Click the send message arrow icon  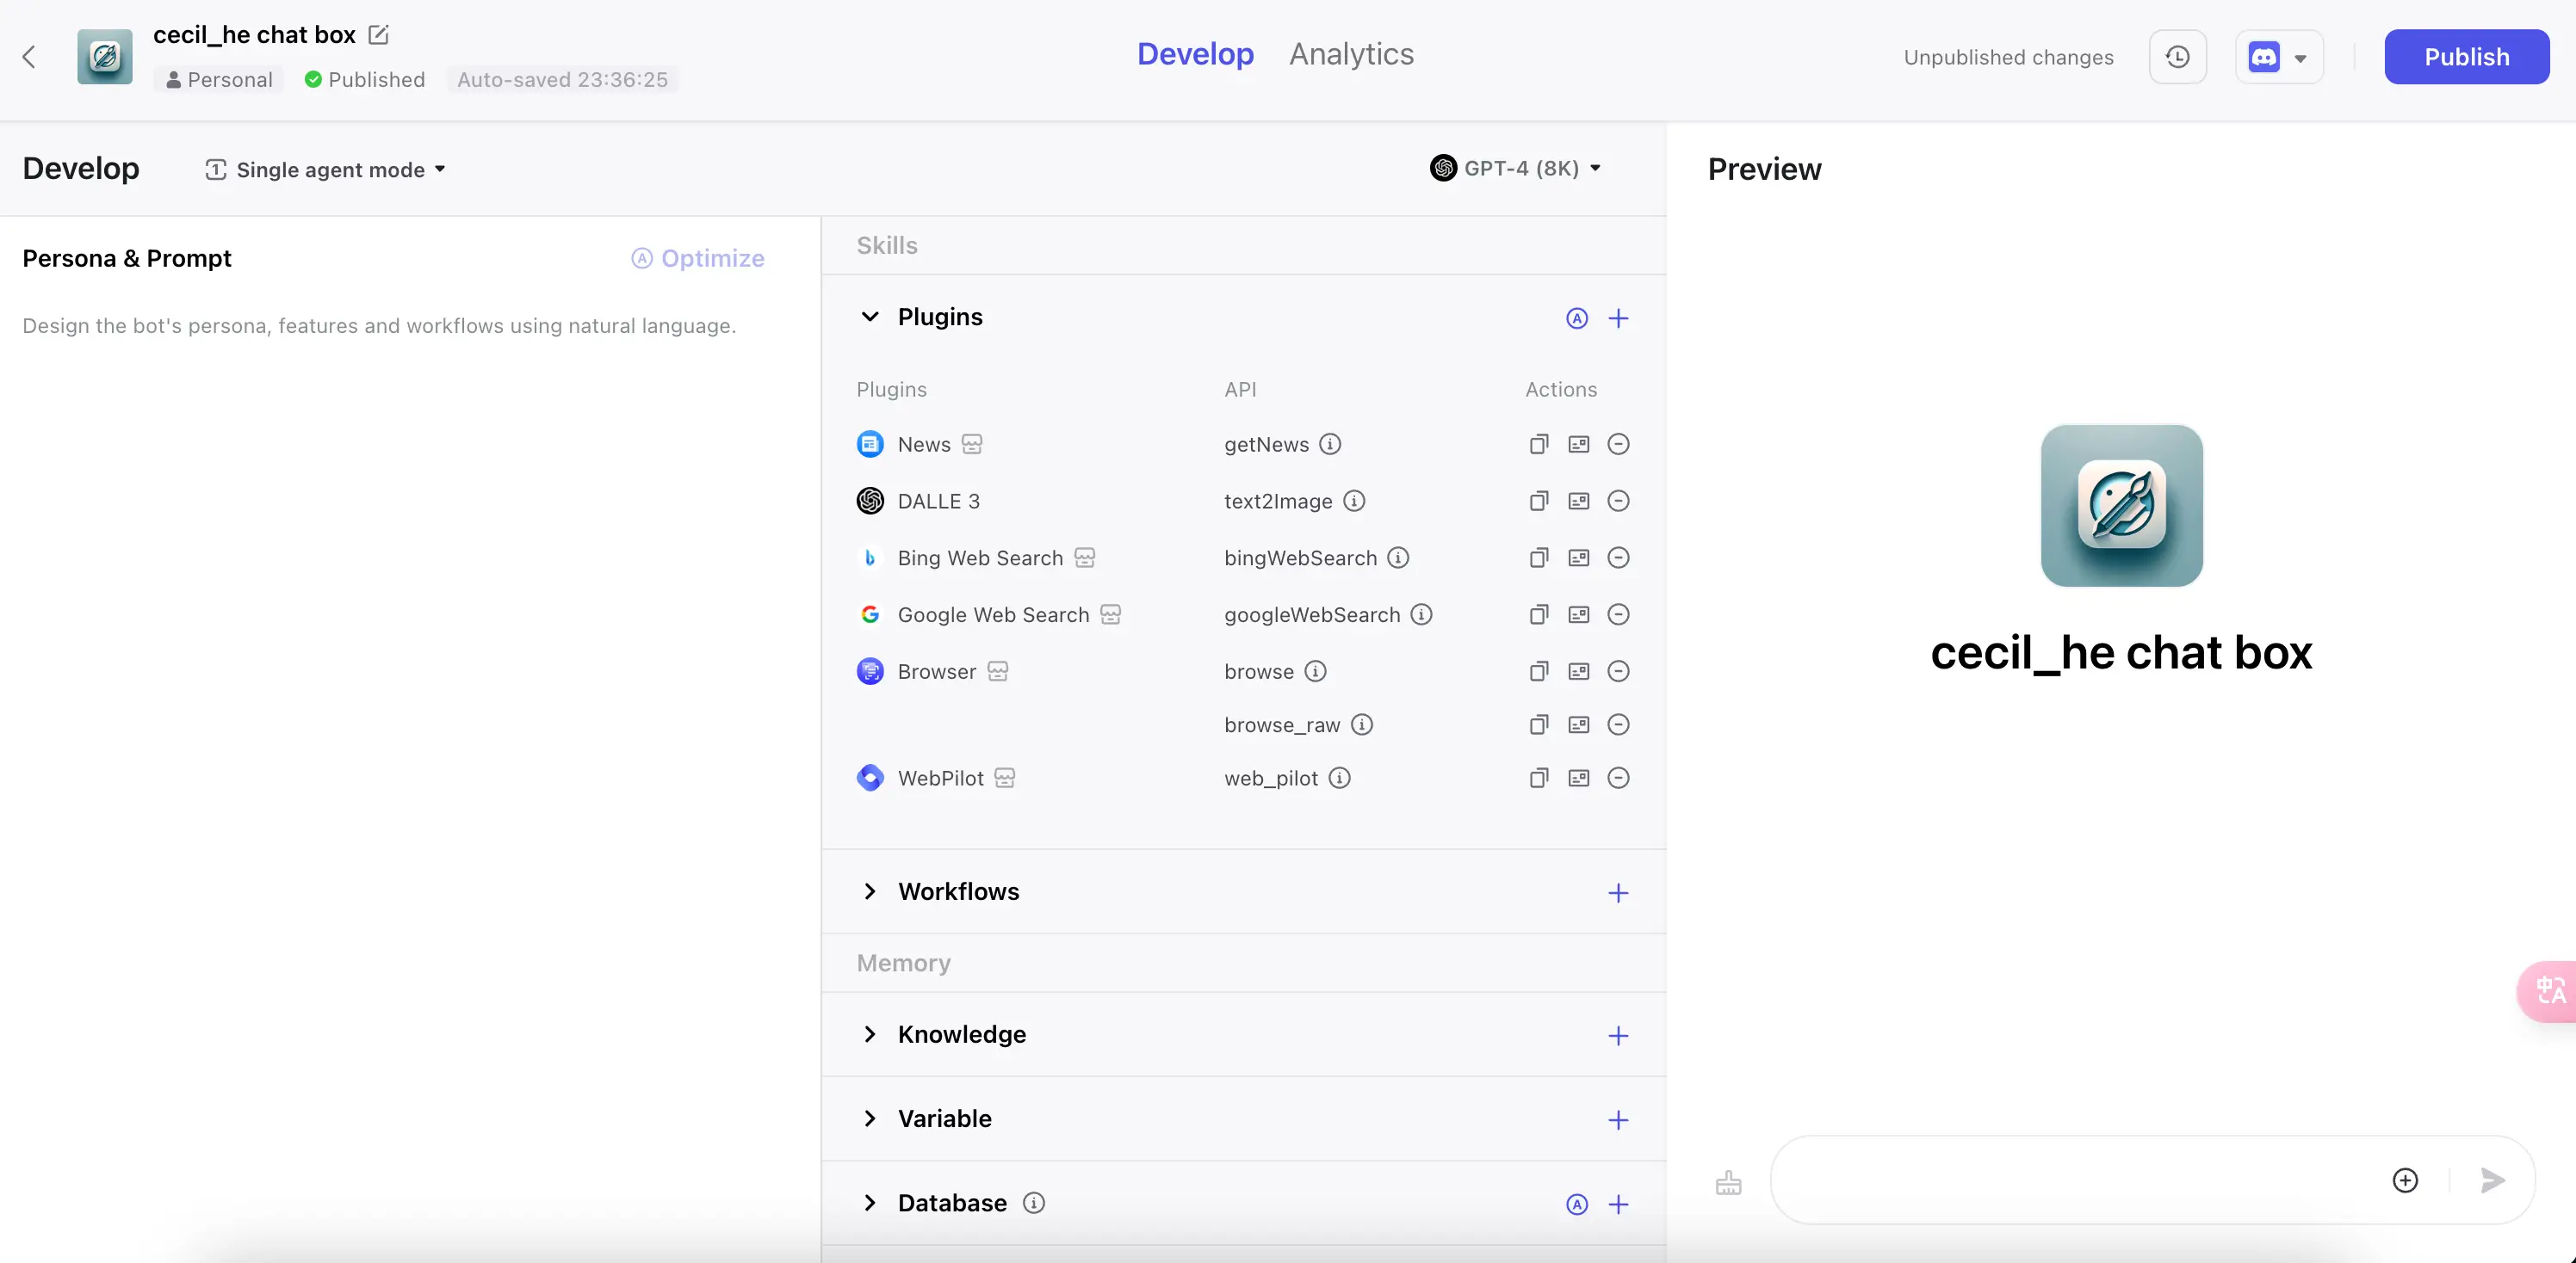click(2492, 1180)
